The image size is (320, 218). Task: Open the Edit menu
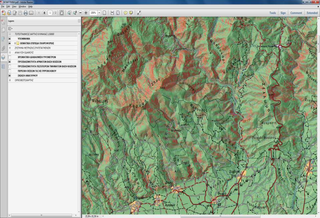(8, 7)
